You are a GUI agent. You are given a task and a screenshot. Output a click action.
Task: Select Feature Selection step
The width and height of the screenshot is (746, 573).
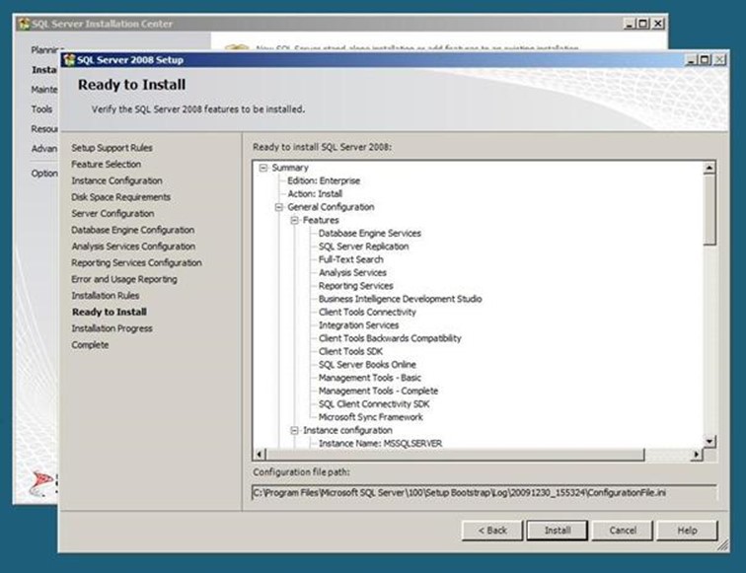107,164
